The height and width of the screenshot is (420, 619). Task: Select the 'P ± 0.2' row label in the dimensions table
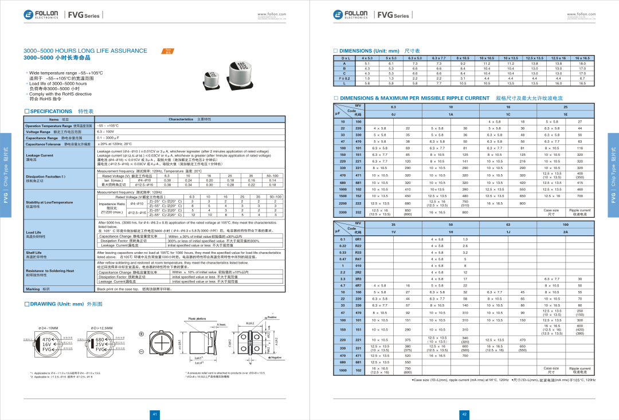click(344, 78)
